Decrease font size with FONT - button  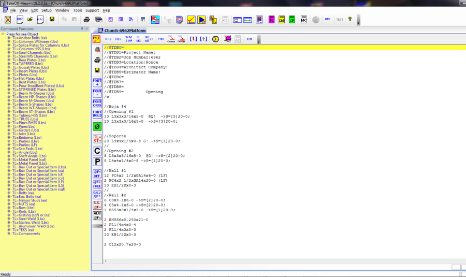click(97, 93)
